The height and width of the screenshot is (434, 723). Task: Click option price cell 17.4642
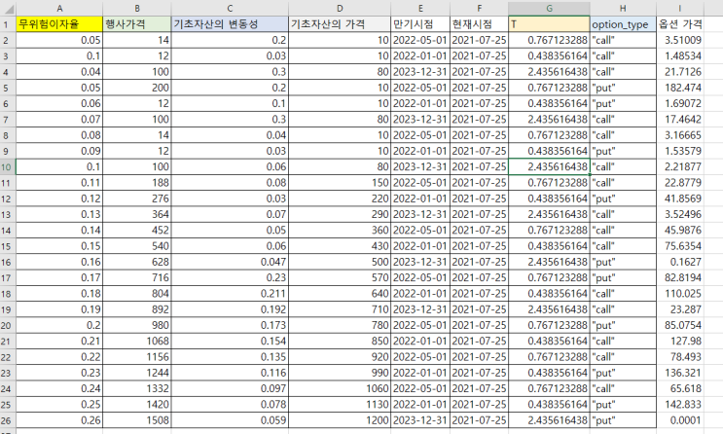(679, 120)
